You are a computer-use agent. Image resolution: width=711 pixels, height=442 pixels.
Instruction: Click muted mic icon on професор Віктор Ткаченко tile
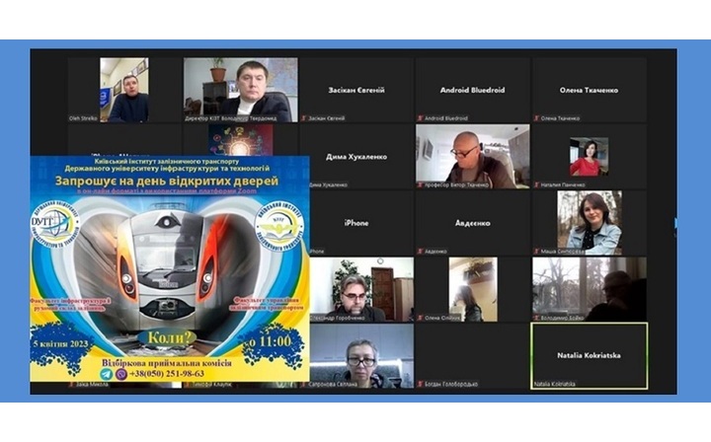click(421, 184)
